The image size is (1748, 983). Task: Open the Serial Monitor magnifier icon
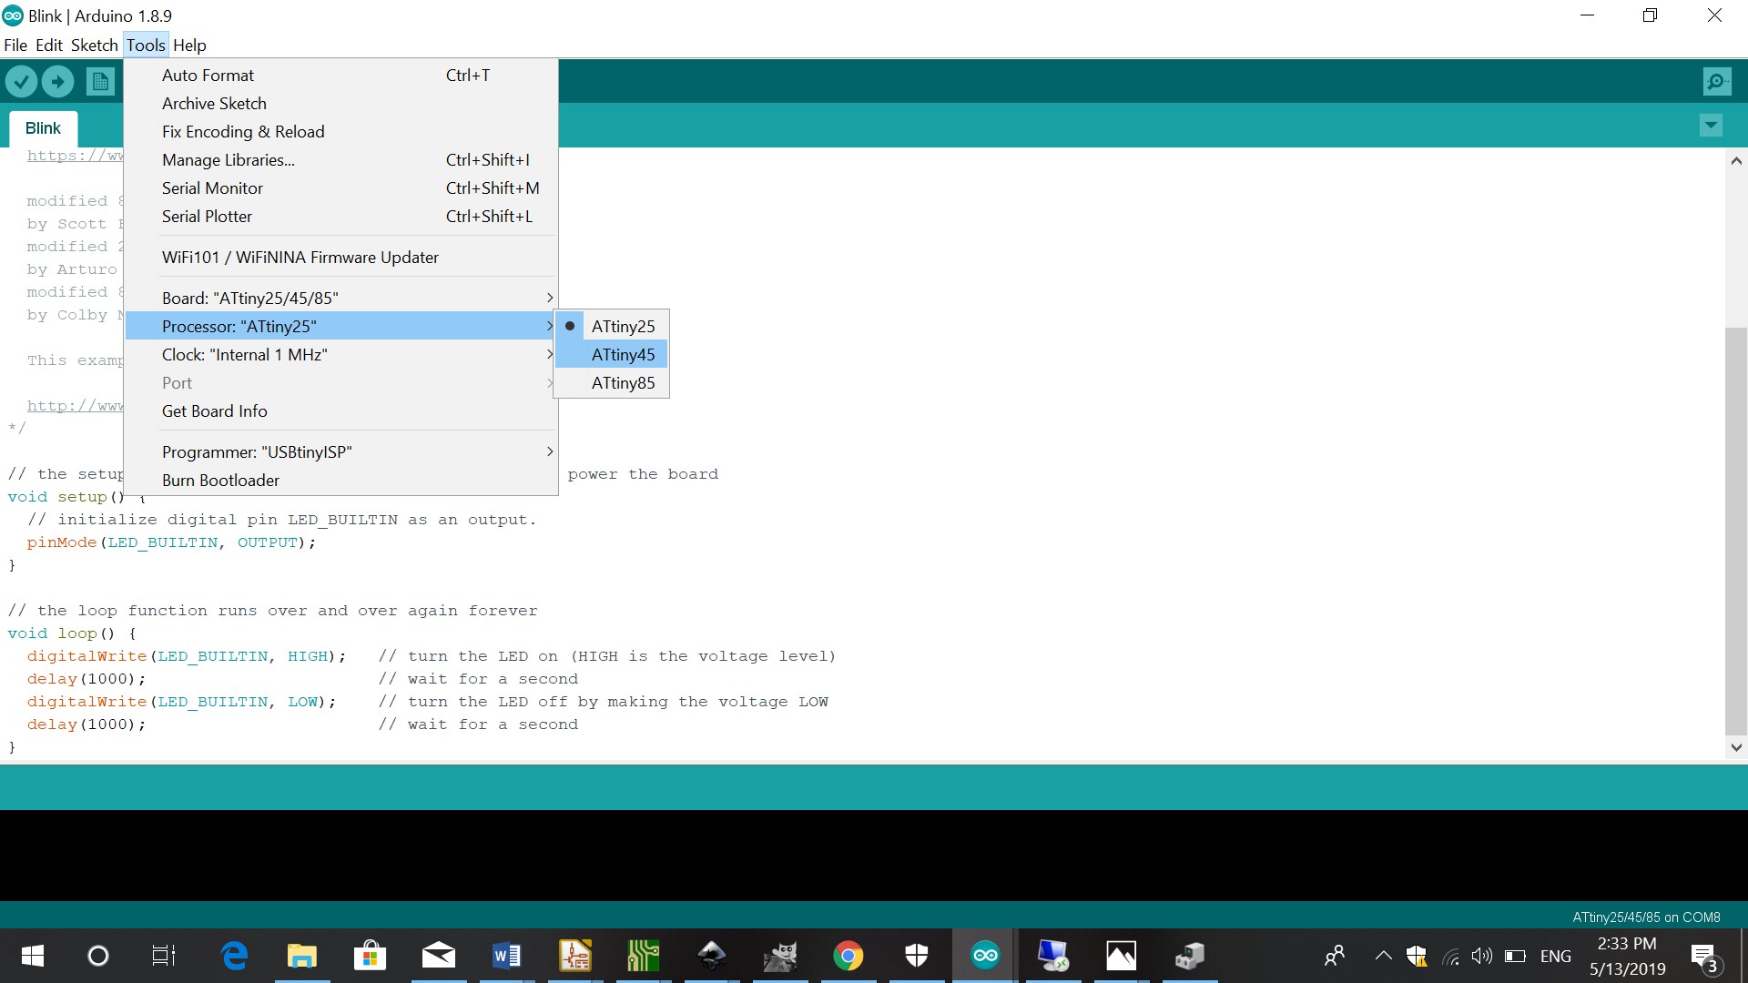pos(1716,83)
